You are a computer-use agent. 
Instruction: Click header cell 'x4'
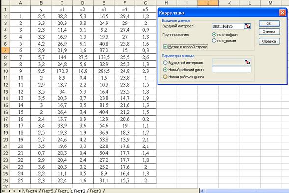coord(125,10)
